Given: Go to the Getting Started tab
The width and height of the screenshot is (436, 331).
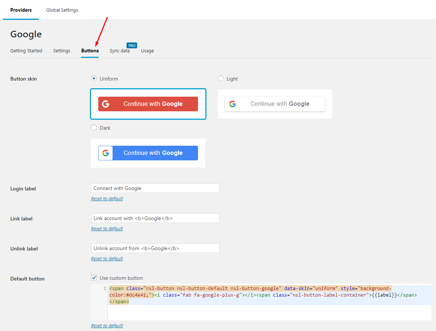Looking at the screenshot, I should pyautogui.click(x=26, y=51).
